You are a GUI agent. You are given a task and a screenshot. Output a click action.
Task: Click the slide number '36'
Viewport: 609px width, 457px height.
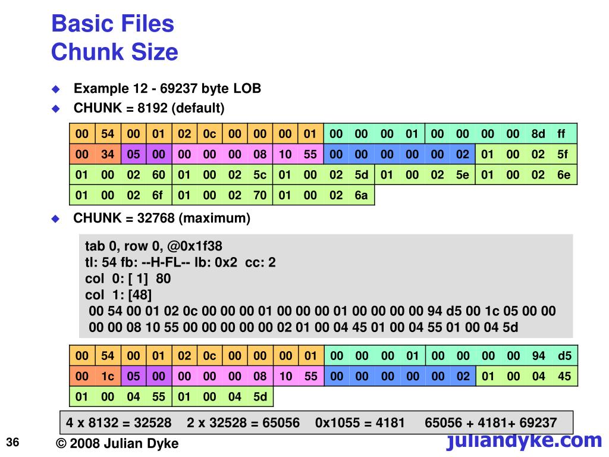12,442
